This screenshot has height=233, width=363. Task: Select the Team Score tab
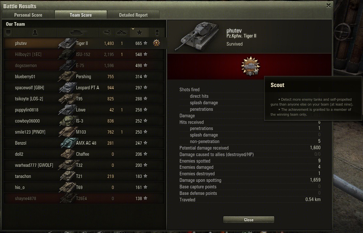pos(81,15)
